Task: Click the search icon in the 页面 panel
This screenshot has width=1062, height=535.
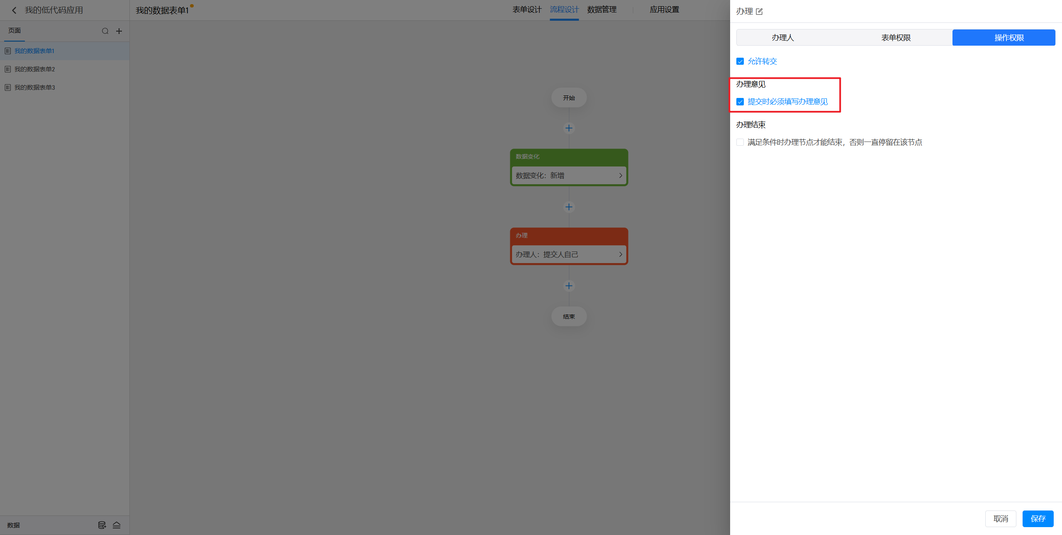Action: 105,31
